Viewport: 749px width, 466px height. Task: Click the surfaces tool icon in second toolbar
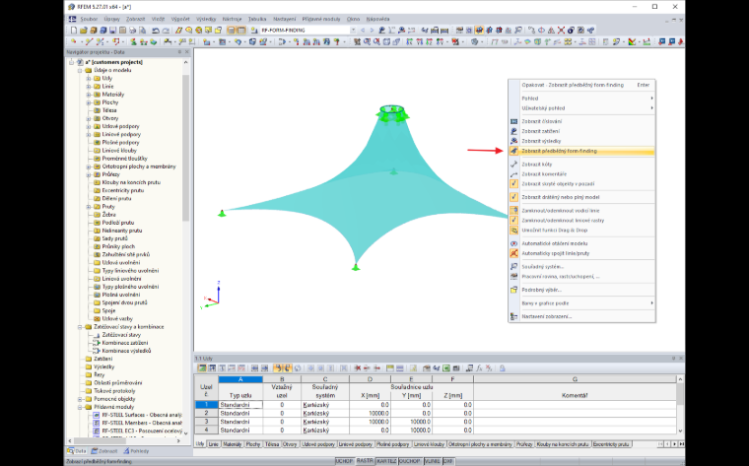206,42
